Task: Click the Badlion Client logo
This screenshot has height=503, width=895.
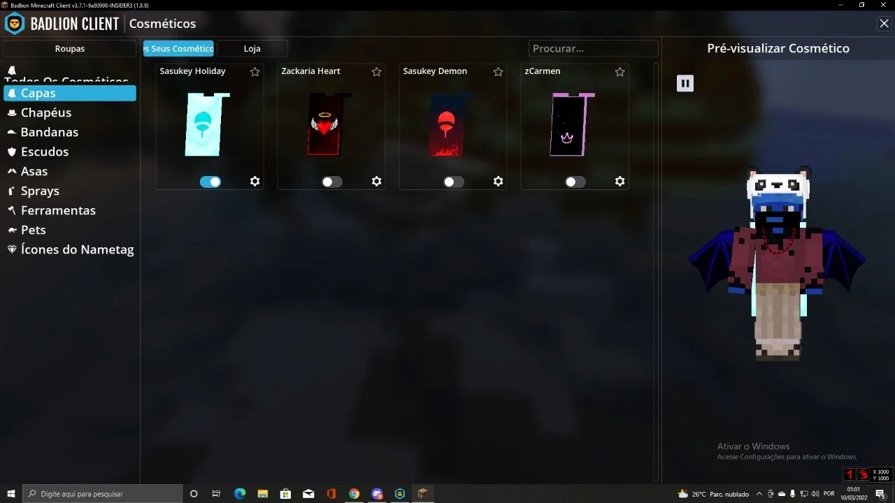Action: point(62,24)
